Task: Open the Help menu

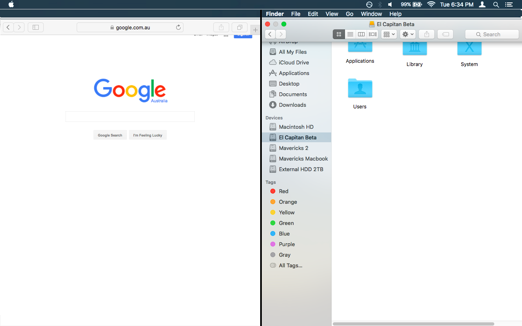Action: [396, 14]
